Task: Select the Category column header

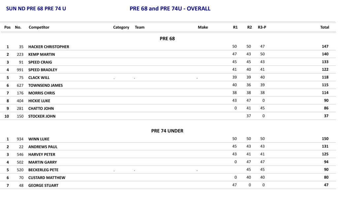Action: coord(121,27)
